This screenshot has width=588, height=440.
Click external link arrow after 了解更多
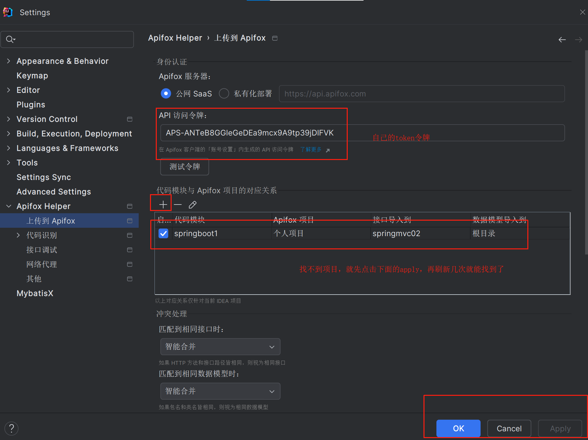click(328, 150)
